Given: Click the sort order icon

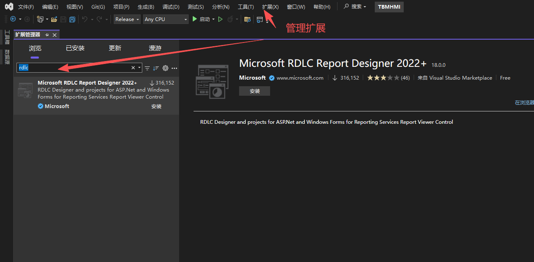Looking at the screenshot, I should [156, 68].
